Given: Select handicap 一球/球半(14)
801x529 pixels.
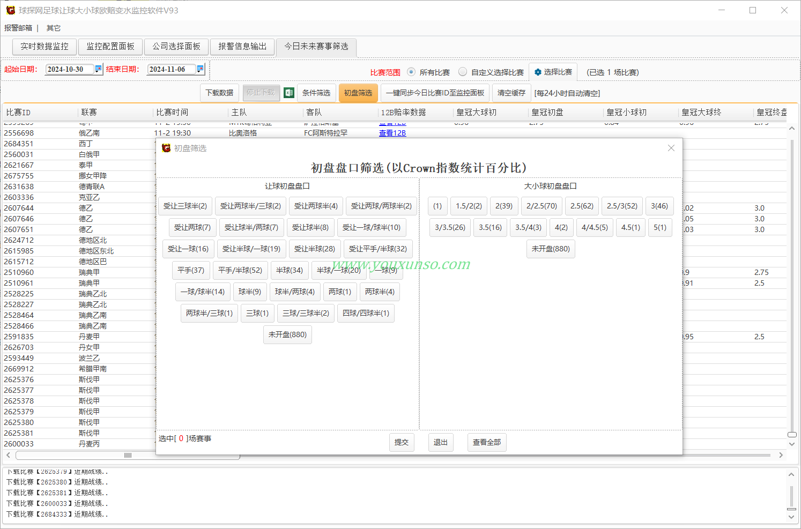Looking at the screenshot, I should click(203, 292).
